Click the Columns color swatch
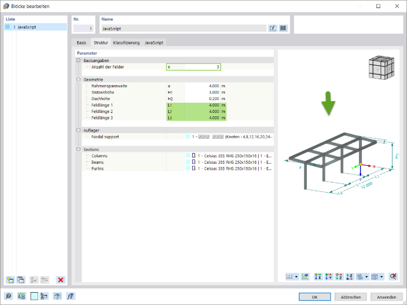This screenshot has height=305, width=407. click(188, 156)
